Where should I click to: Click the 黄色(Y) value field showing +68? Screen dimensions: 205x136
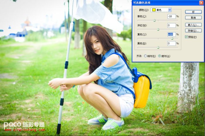click(172, 34)
